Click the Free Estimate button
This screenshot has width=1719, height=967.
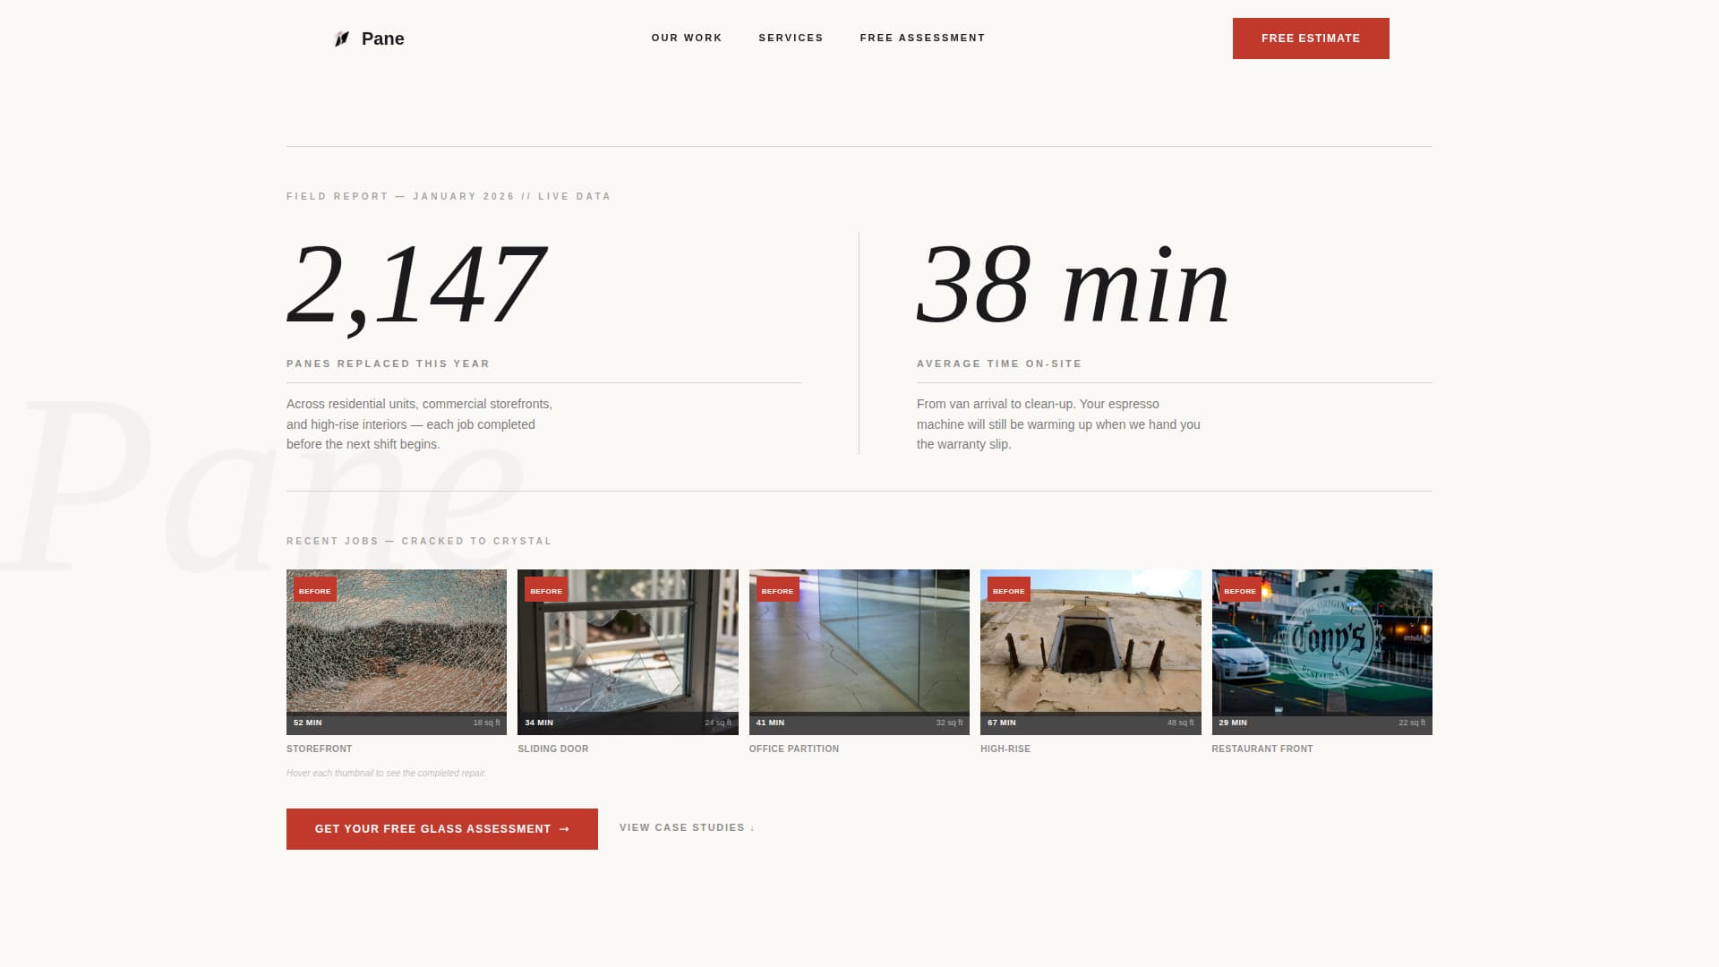[1311, 39]
